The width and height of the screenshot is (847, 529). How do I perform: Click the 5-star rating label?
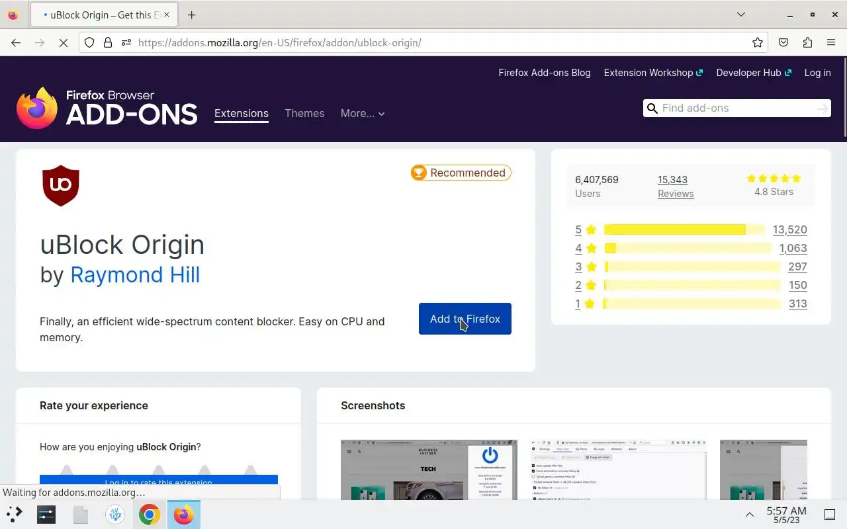(586, 229)
